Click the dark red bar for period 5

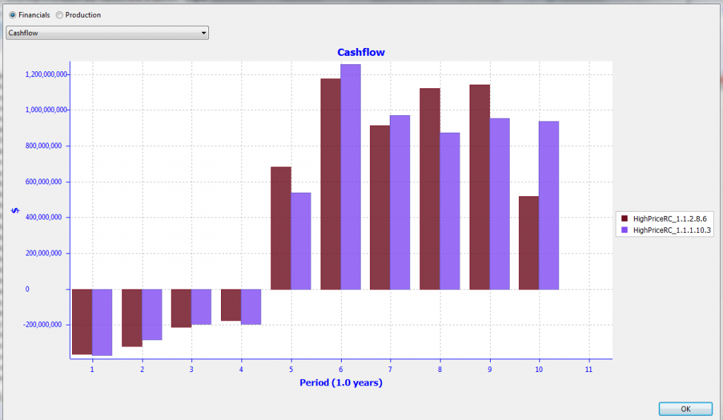281,228
